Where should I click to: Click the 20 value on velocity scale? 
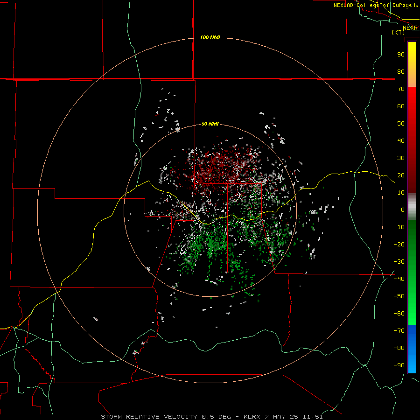[401, 175]
